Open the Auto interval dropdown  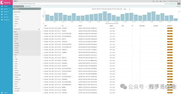click(x=127, y=9)
